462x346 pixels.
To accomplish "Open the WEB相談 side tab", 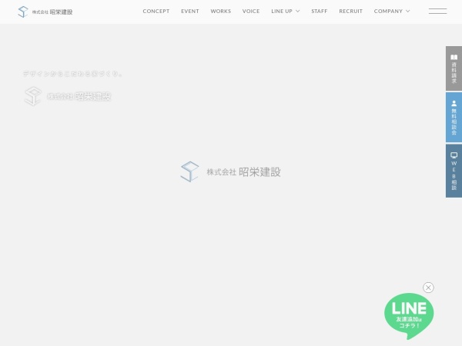I will [x=454, y=171].
